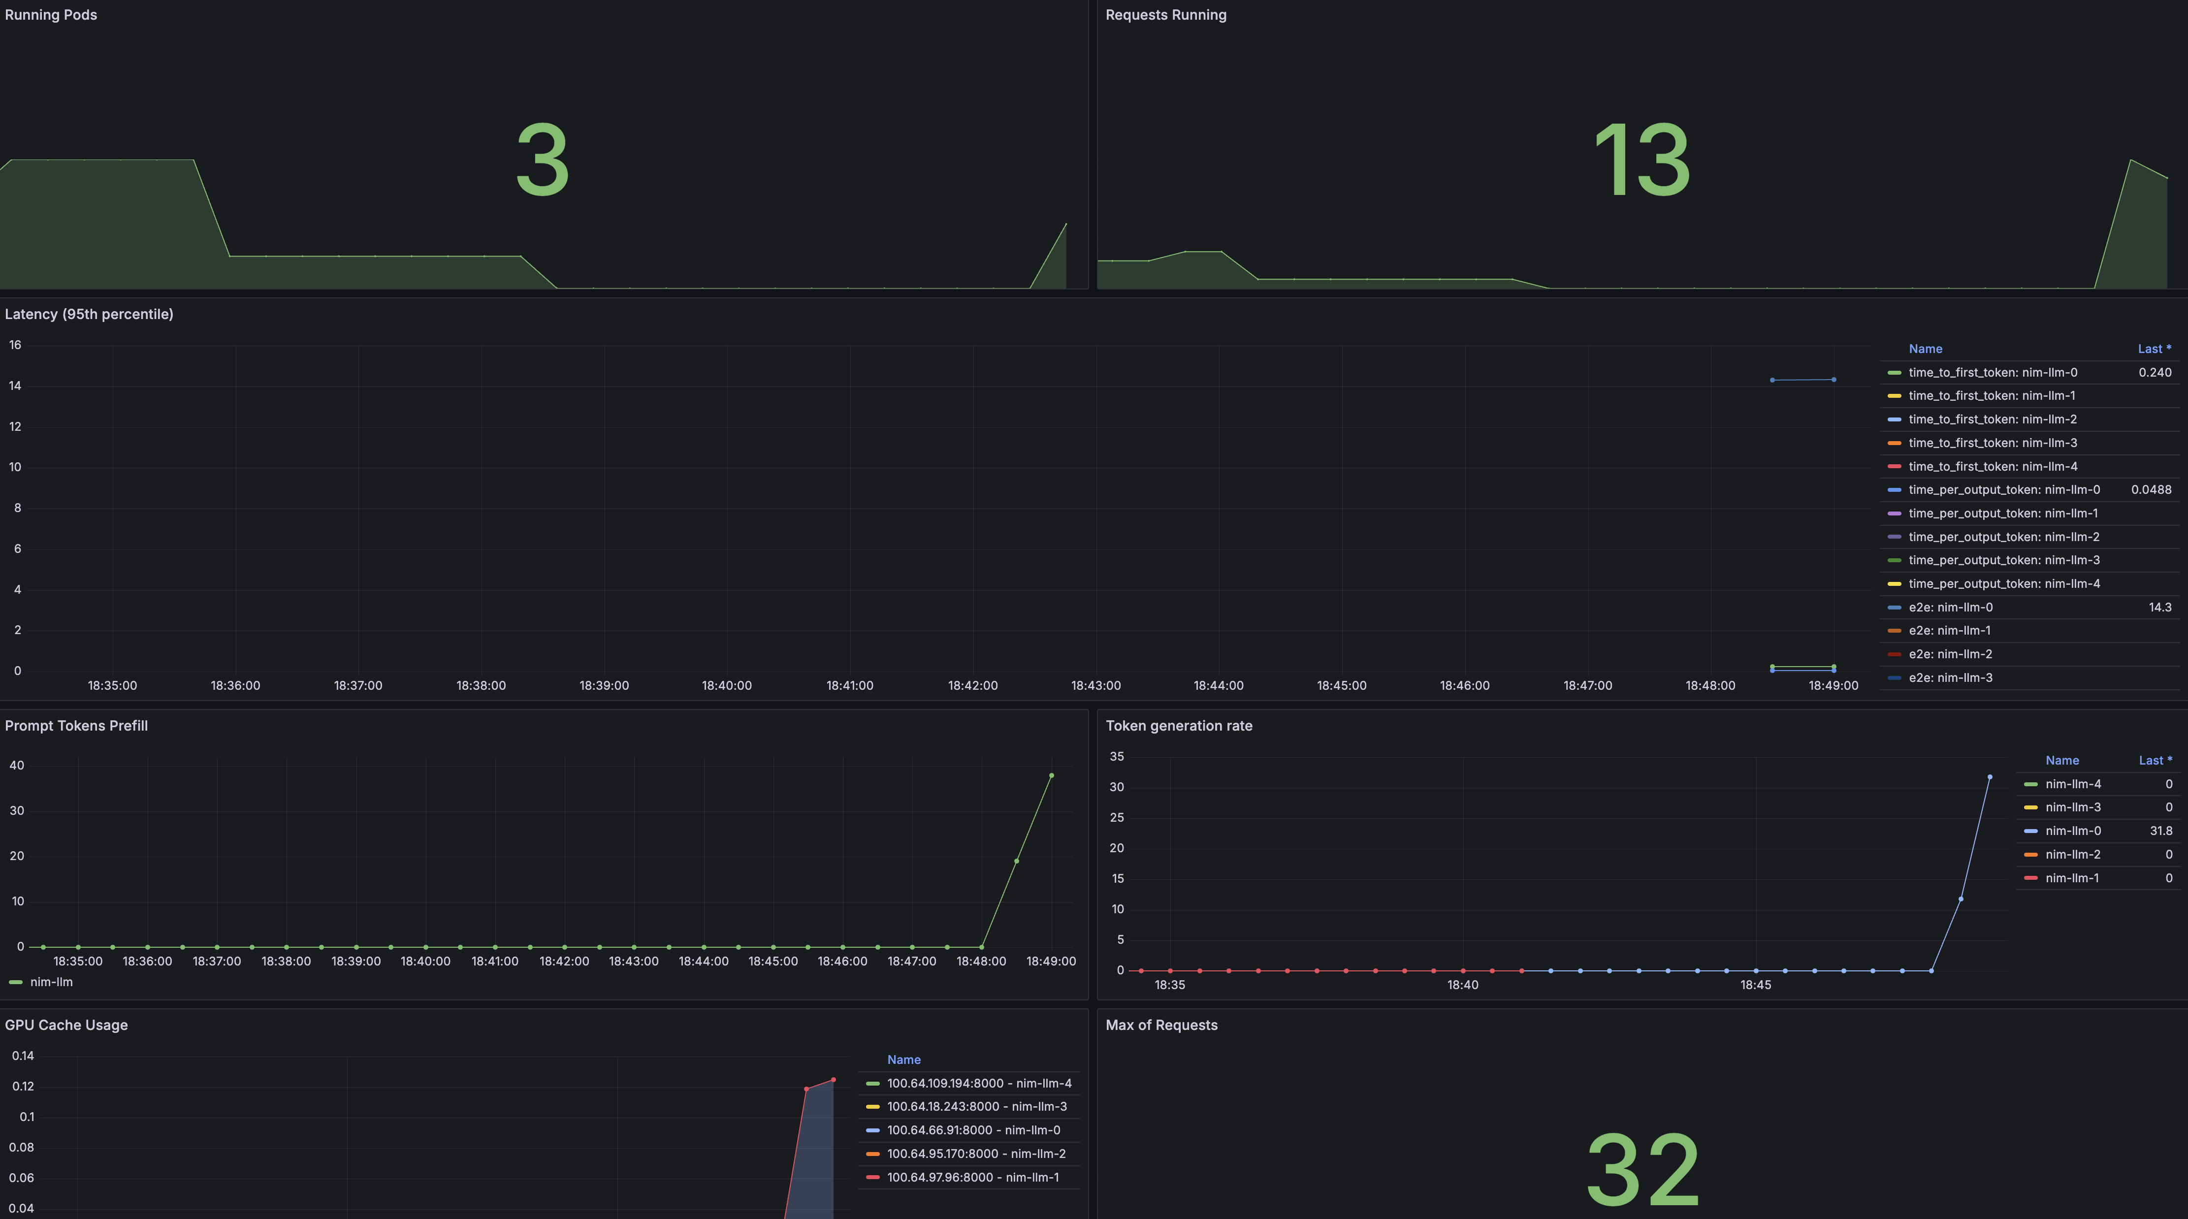Open the Prompt Tokens Prefill title dropdown
The width and height of the screenshot is (2188, 1219).
[x=76, y=726]
